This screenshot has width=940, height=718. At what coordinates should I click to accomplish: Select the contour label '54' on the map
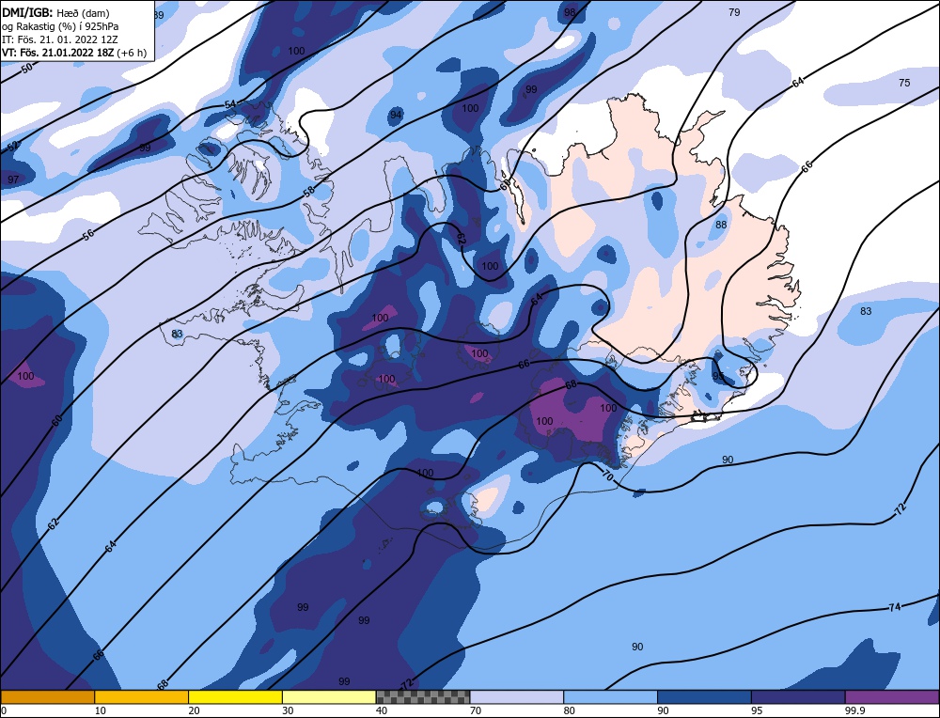coord(231,104)
